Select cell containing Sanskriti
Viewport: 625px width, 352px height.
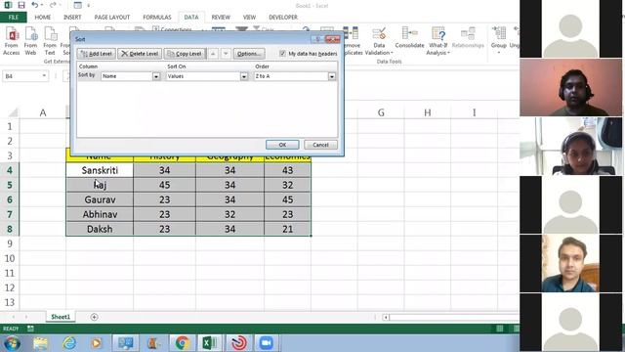[100, 170]
